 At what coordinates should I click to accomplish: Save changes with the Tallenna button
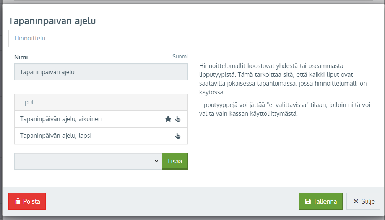coord(320,201)
